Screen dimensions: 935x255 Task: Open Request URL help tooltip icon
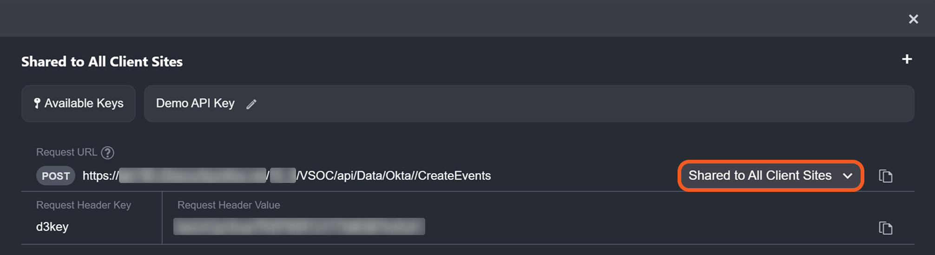point(107,152)
